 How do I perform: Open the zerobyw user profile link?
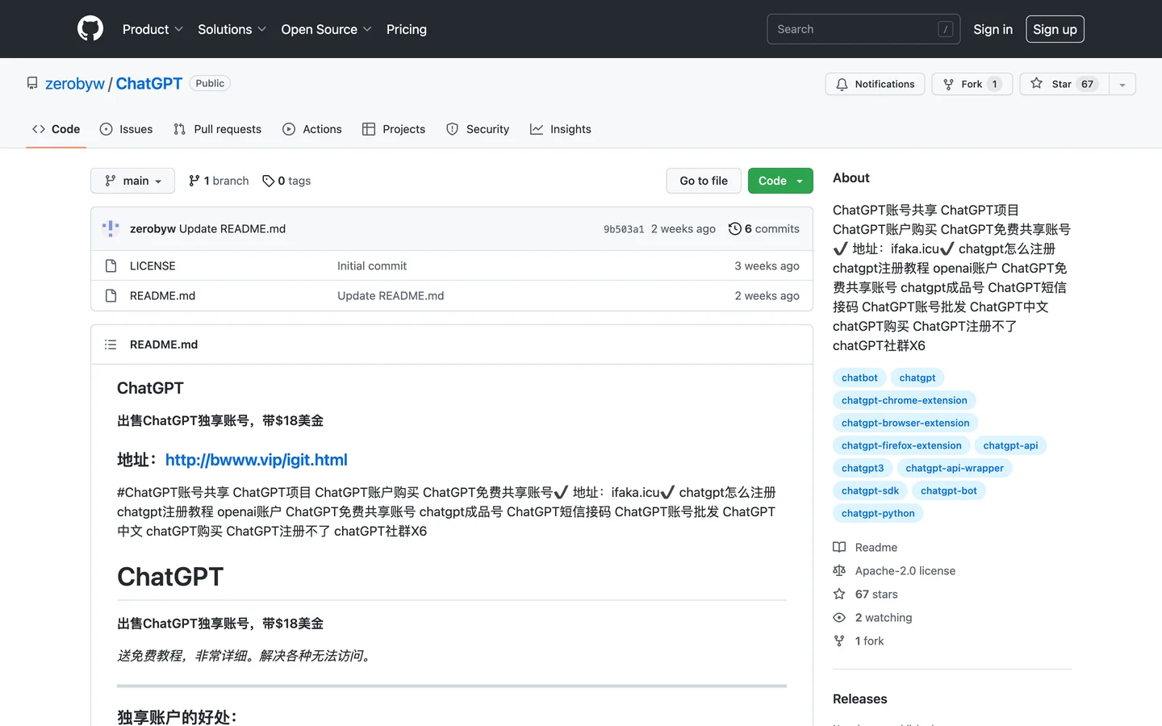[x=75, y=83]
